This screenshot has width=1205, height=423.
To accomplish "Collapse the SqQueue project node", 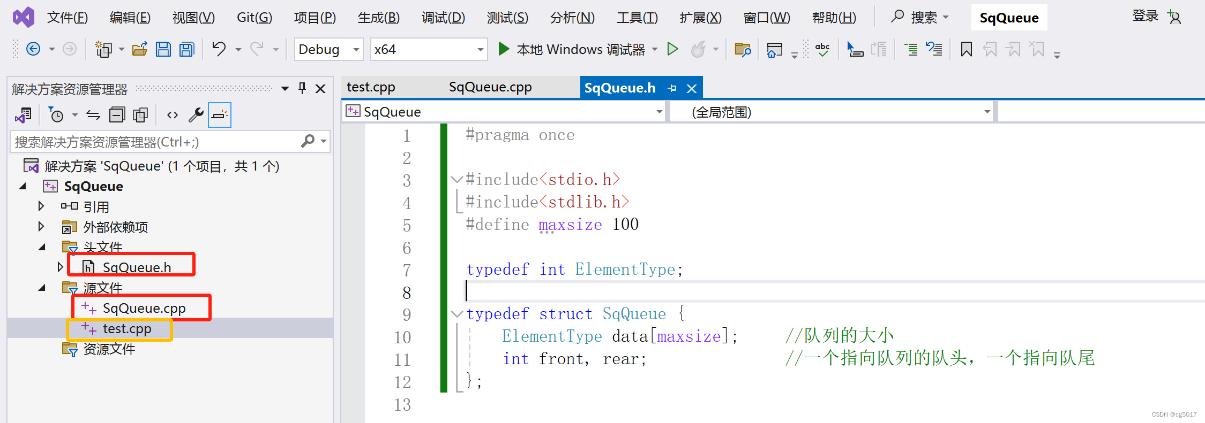I will click(23, 186).
